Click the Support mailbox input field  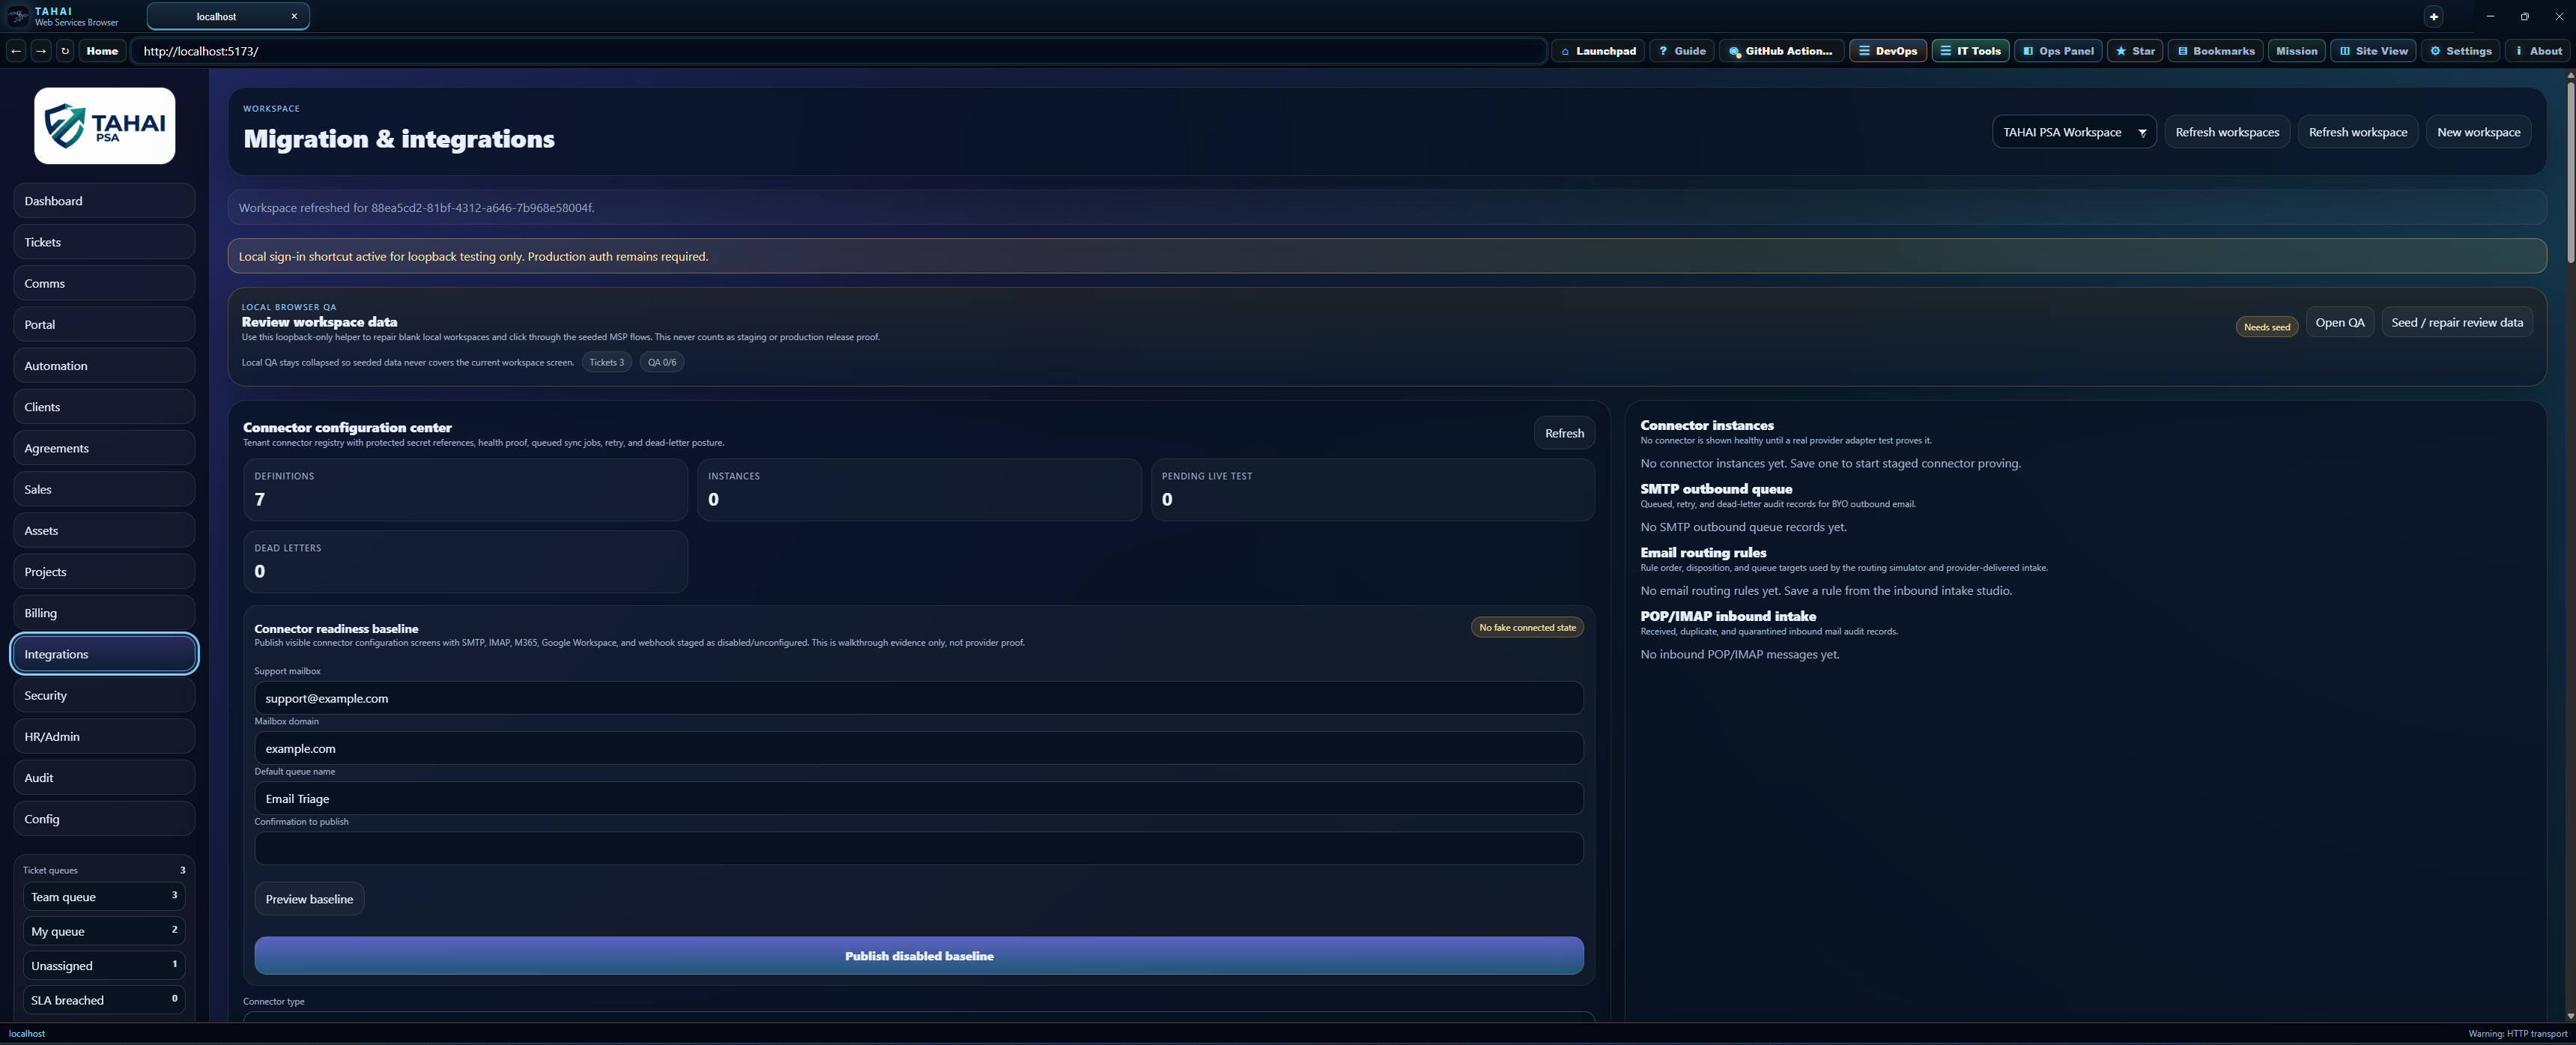(x=919, y=698)
